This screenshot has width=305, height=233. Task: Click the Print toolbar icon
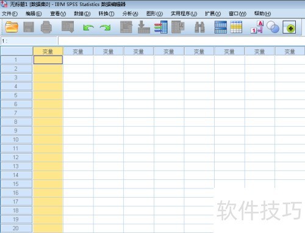[x=46, y=27]
